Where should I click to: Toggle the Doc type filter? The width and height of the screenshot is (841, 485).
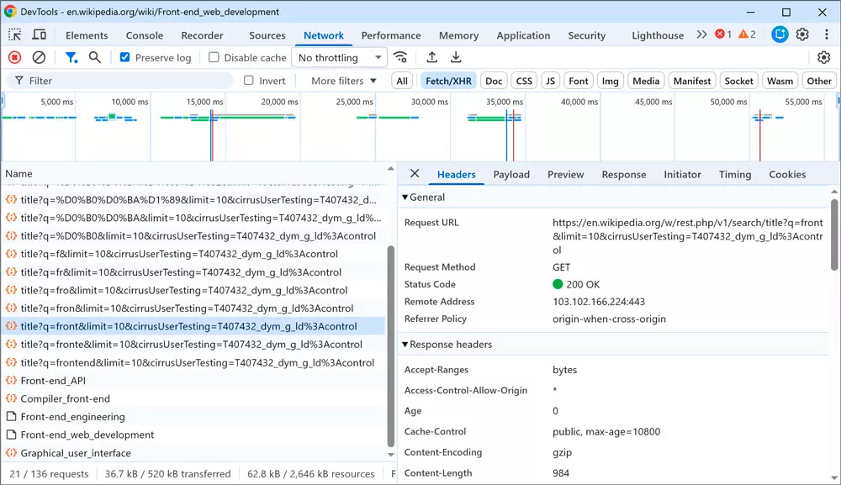[494, 81]
